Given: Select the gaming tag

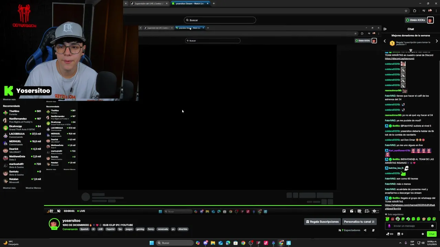Looking at the screenshot, I should point(140,229).
